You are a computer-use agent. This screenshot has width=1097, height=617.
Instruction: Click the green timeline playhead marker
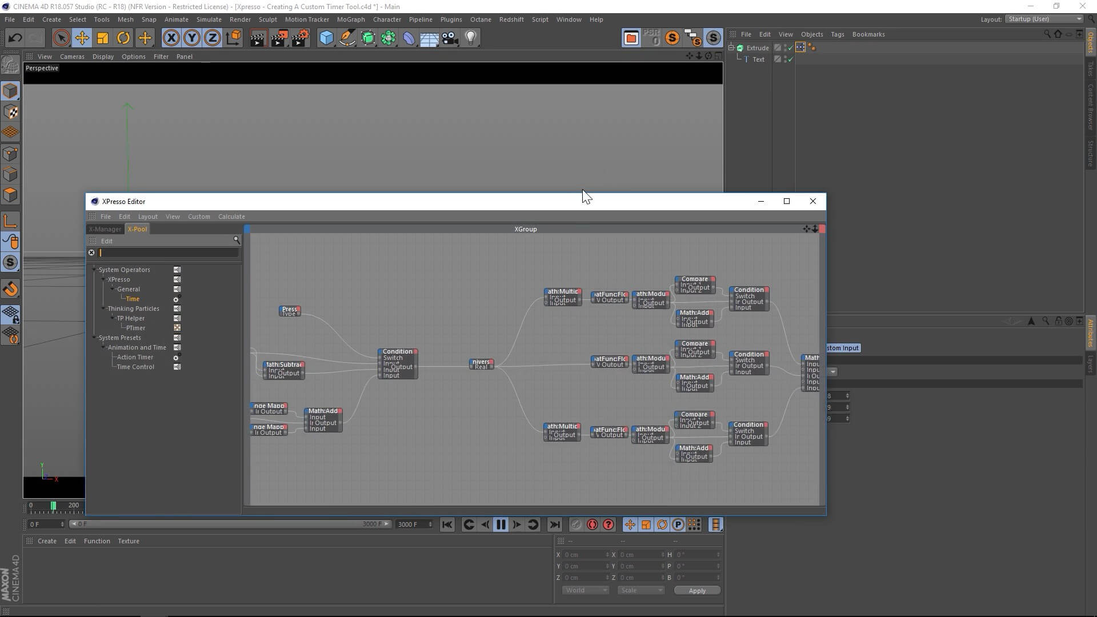[53, 506]
